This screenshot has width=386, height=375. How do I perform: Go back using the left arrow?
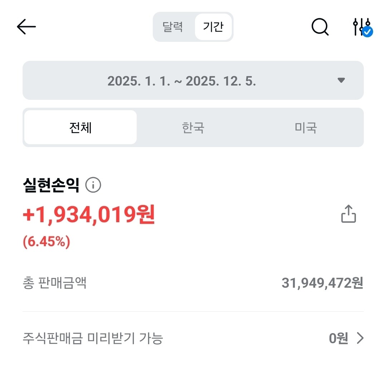point(26,27)
